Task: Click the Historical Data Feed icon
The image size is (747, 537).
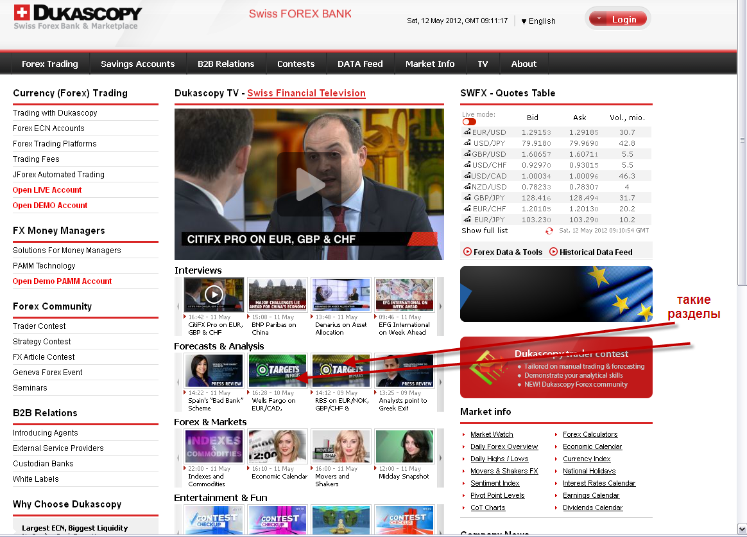Action: 553,252
